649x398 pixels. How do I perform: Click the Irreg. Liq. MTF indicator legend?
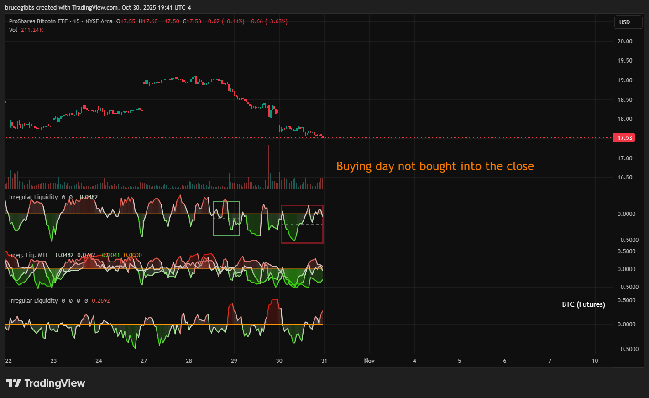[29, 255]
